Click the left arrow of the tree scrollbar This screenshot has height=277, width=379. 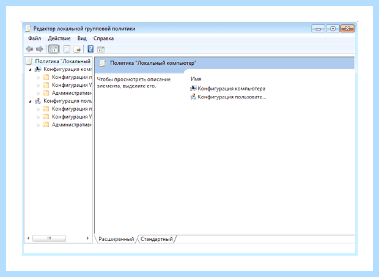click(x=28, y=238)
